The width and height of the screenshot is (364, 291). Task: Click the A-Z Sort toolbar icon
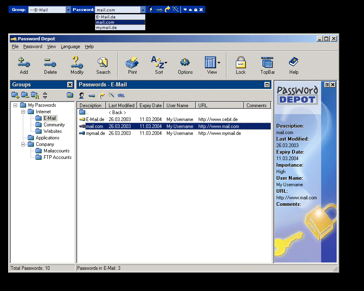[158, 63]
